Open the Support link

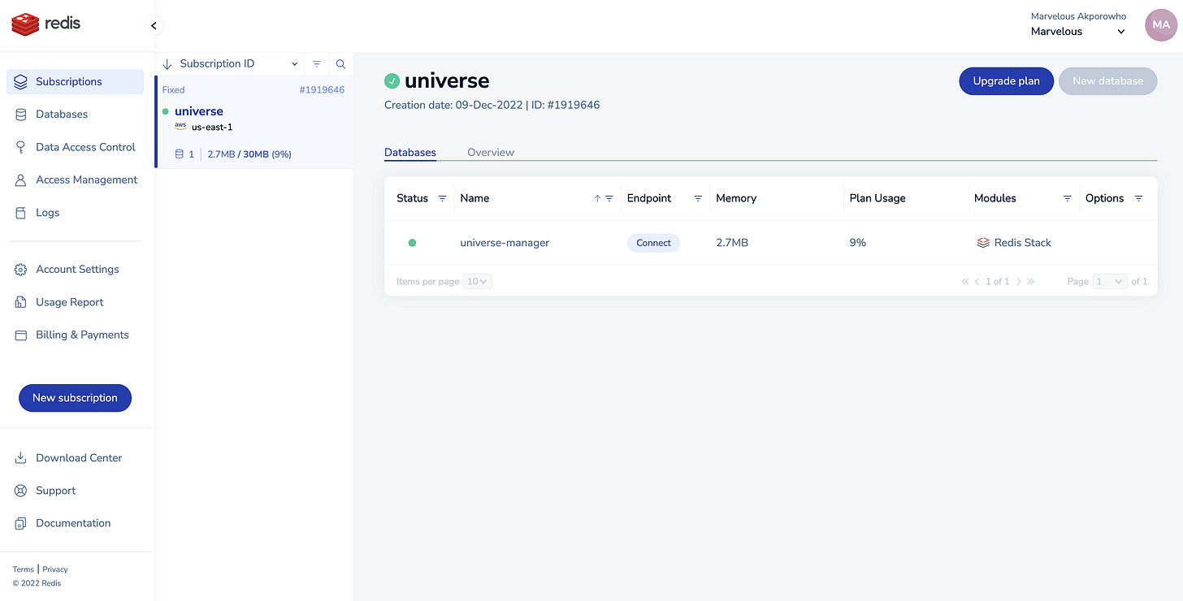[x=55, y=491]
